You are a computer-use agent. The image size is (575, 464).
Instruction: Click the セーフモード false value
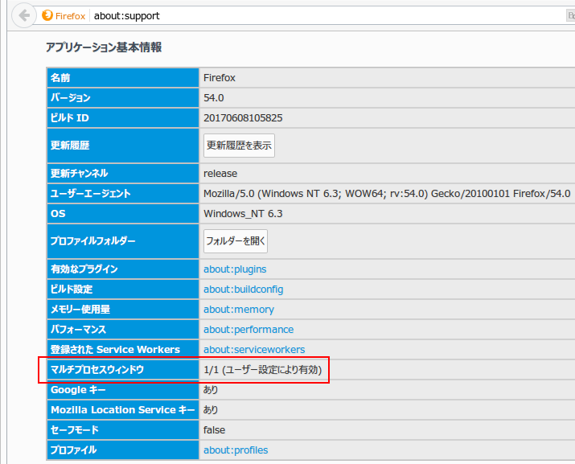point(214,430)
